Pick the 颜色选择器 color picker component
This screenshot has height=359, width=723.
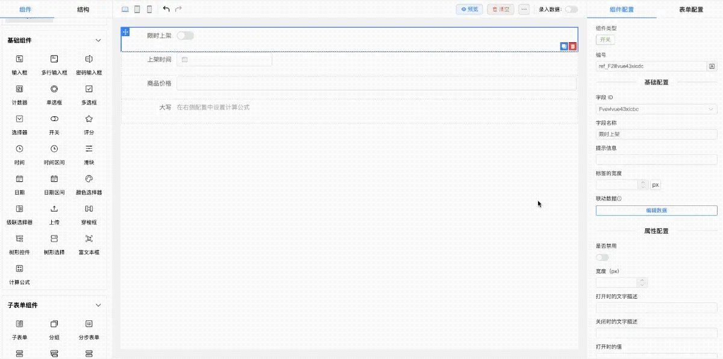point(89,179)
